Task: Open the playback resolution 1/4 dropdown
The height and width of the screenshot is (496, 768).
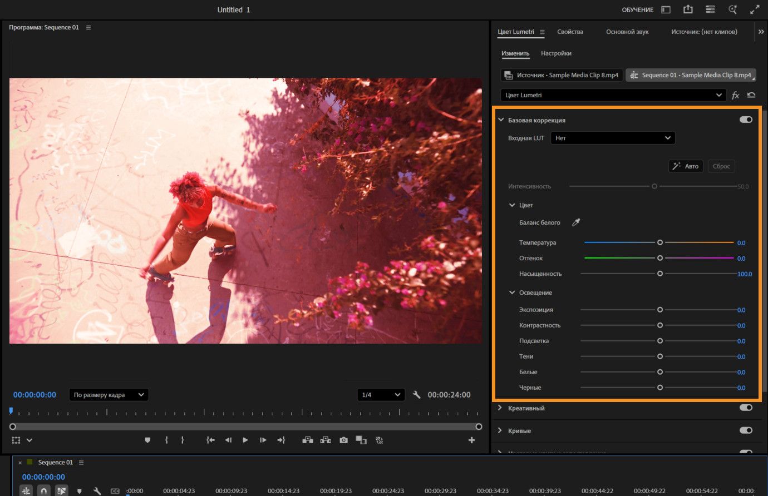Action: coord(381,395)
